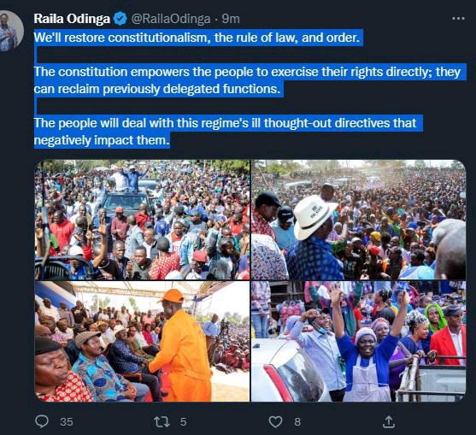Image resolution: width=476 pixels, height=435 pixels.
Task: Click the reply speech bubble icon
Action: [x=42, y=421]
